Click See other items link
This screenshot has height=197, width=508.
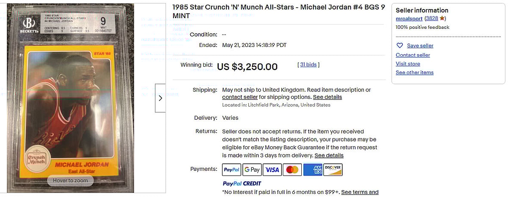[x=415, y=72]
